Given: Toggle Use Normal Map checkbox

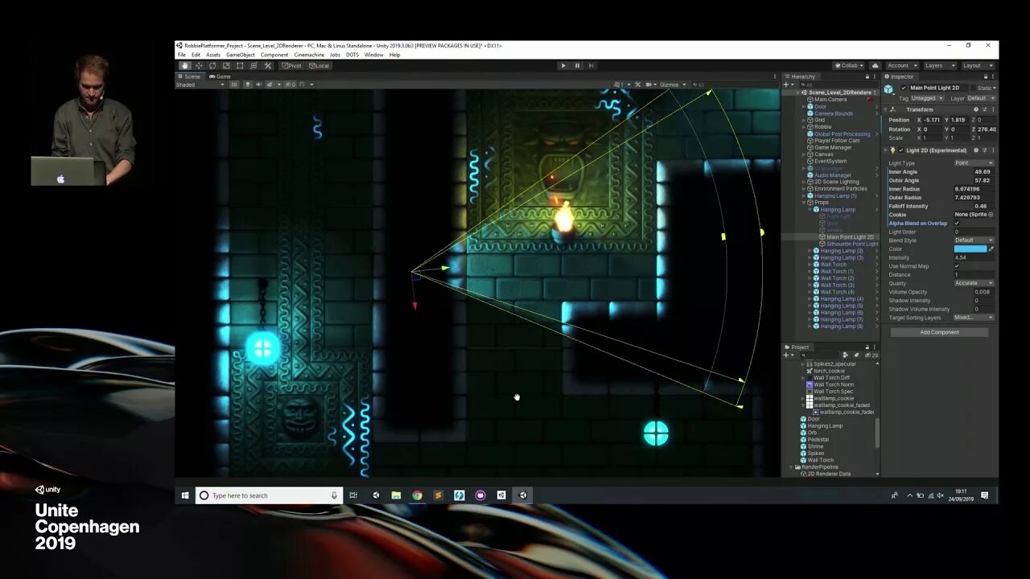Looking at the screenshot, I should point(957,266).
